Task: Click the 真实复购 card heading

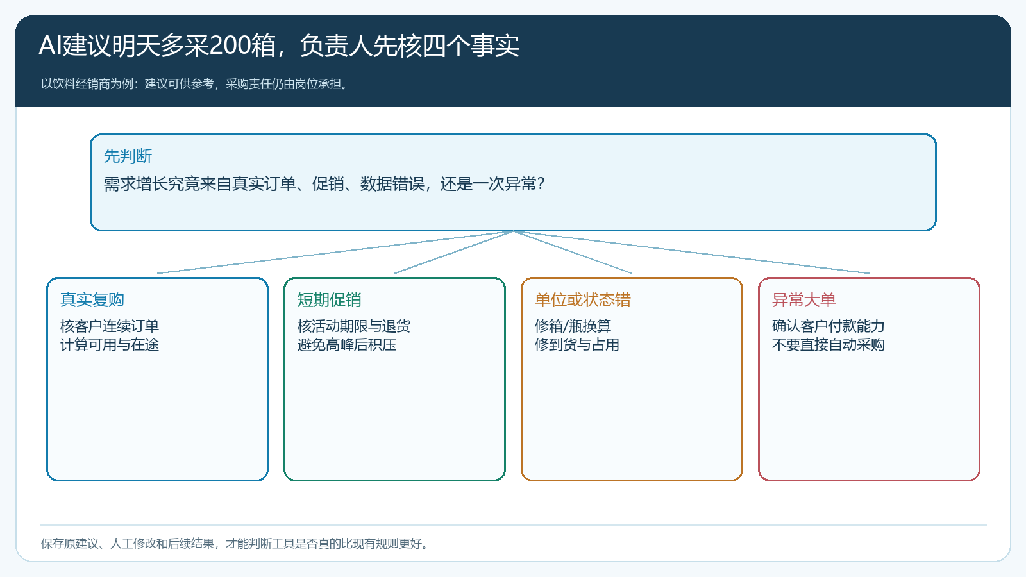Action: (92, 299)
